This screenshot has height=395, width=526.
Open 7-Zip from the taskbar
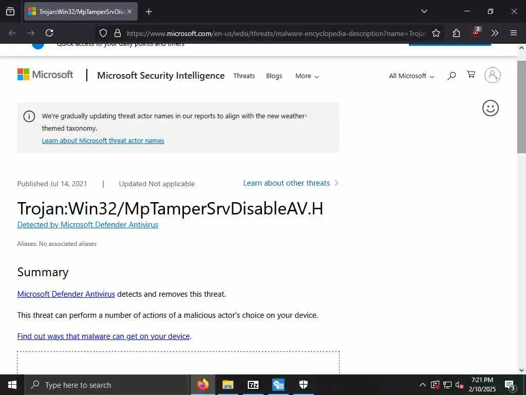(x=253, y=385)
